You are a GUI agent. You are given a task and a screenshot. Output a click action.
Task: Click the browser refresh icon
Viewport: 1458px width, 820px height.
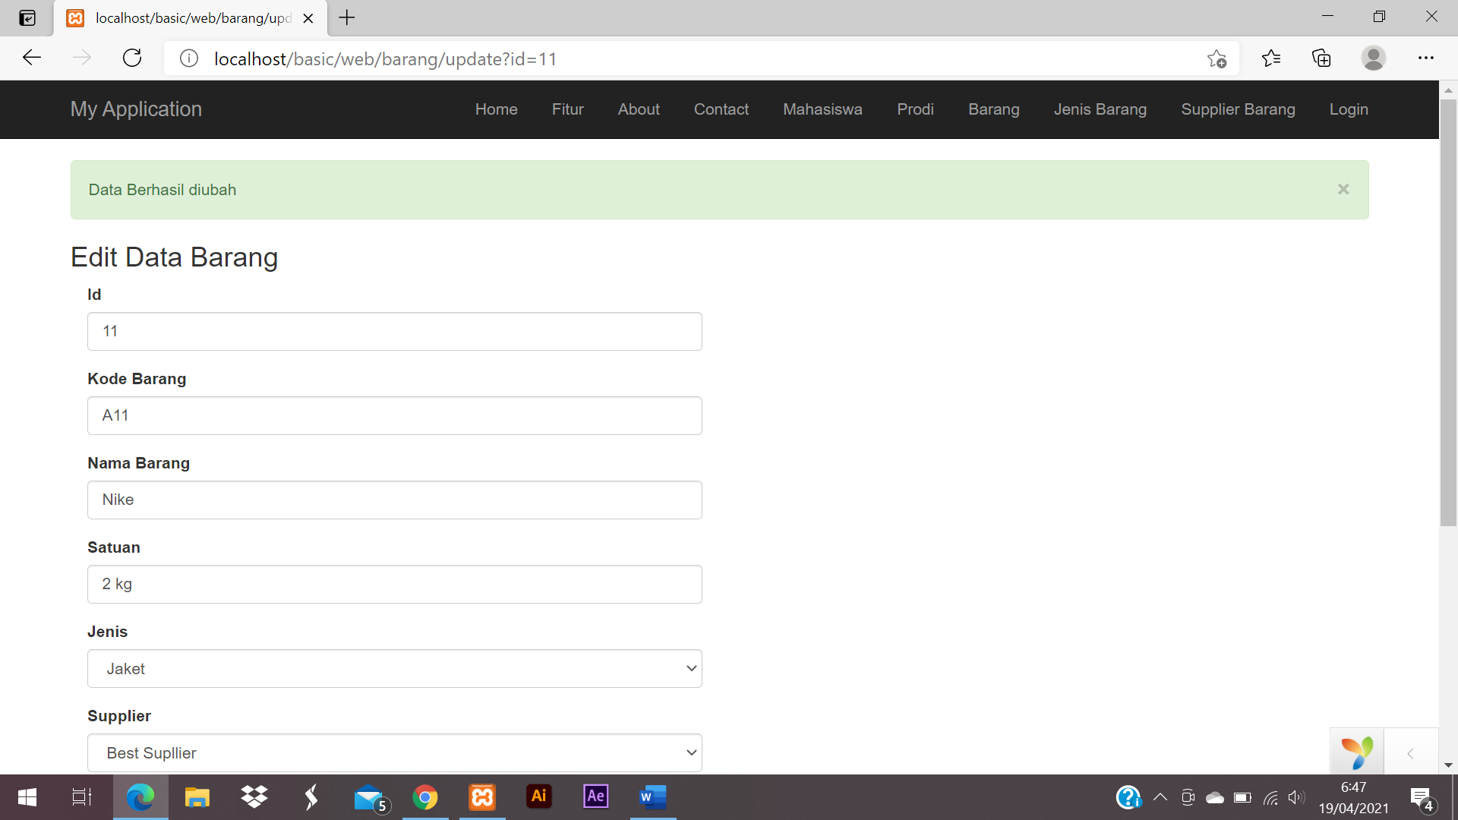coord(132,58)
